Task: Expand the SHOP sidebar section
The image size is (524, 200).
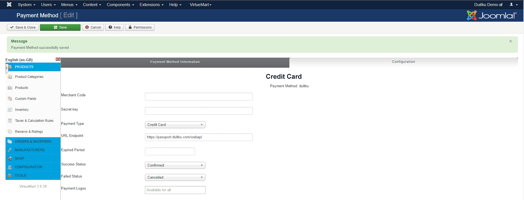Action: [33, 159]
